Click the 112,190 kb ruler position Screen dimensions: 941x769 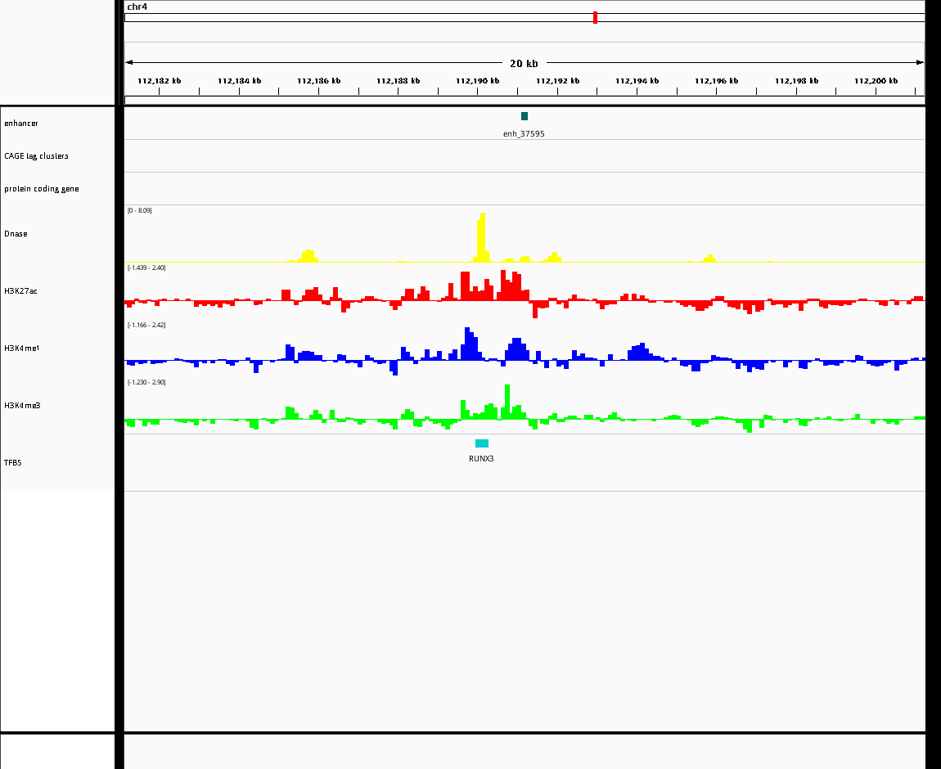478,81
